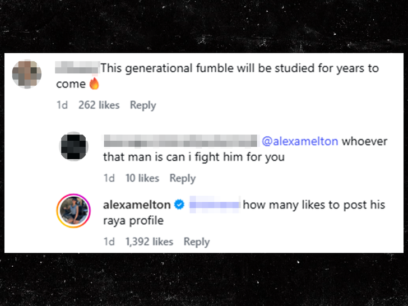The height and width of the screenshot is (306, 408).
Task: Click the blurred username before the @alexamelton mention
Action: 180,141
